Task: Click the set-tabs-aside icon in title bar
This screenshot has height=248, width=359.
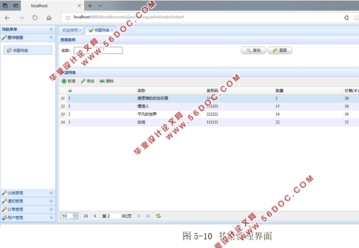Action: pos(15,6)
